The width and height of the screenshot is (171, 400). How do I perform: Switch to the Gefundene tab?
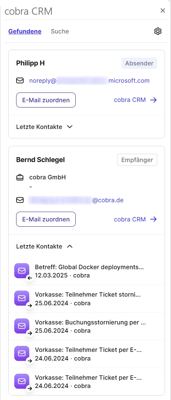[x=25, y=31]
